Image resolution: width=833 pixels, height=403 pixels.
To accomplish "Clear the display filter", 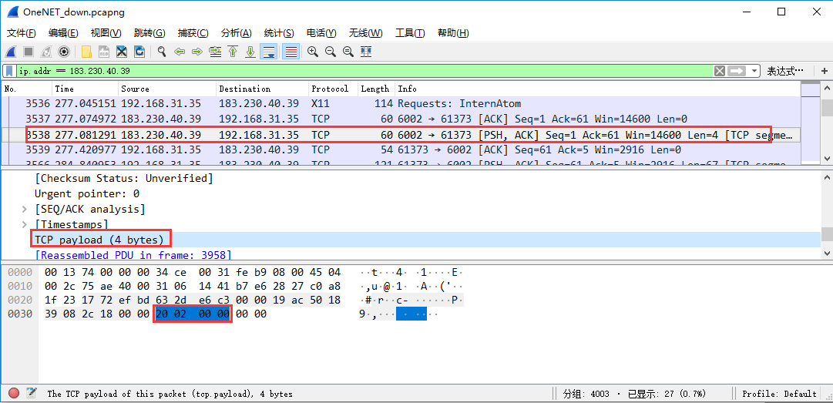I will pos(719,71).
